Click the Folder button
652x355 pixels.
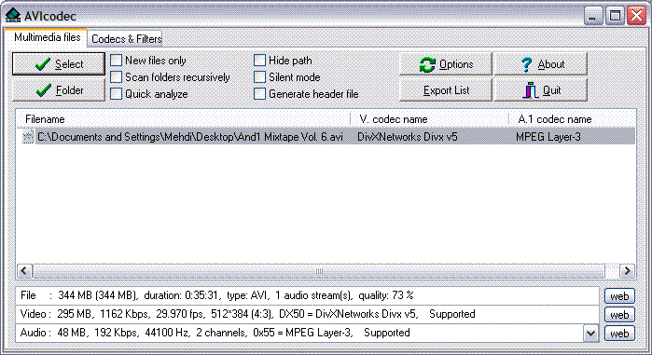[x=59, y=90]
